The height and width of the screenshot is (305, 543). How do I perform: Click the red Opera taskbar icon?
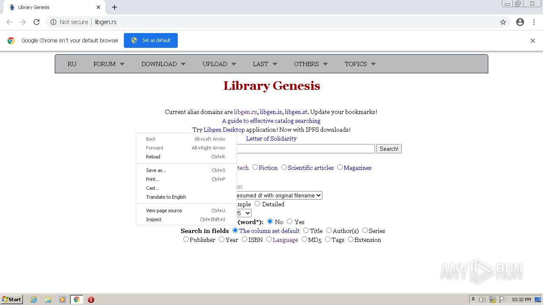pos(91,299)
